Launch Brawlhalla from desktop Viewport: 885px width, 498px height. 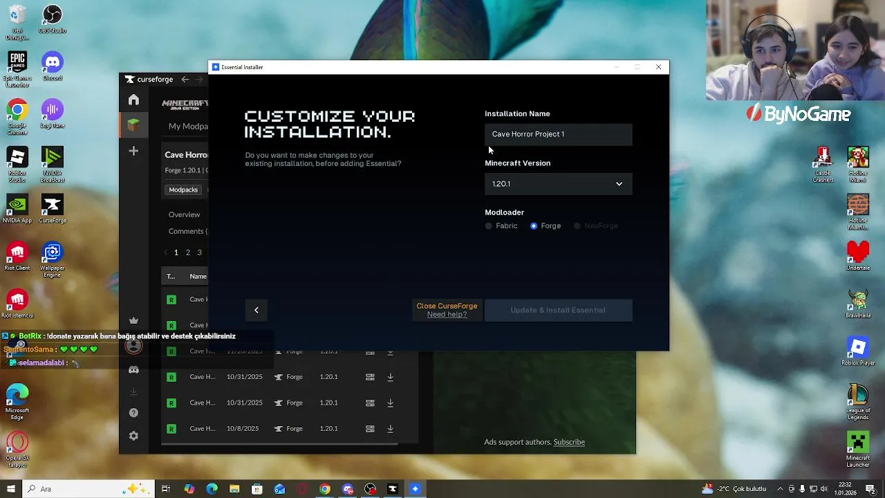click(x=858, y=304)
